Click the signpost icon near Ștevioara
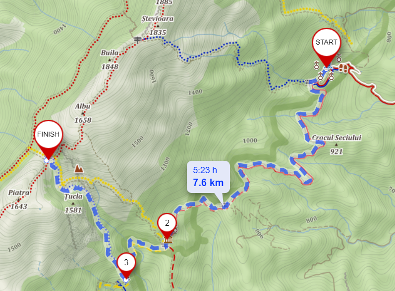Viewport: 395px width, 291px height. click(x=137, y=40)
